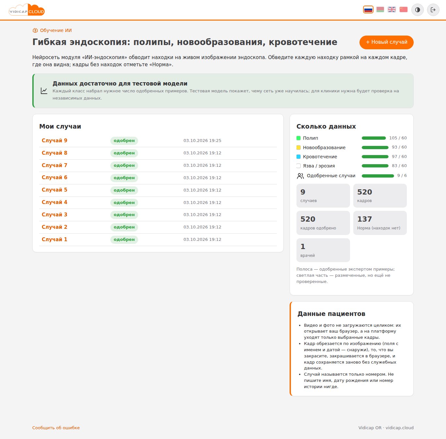446x439 pixels.
Task: Switch language to Chinese flag
Action: (x=404, y=9)
